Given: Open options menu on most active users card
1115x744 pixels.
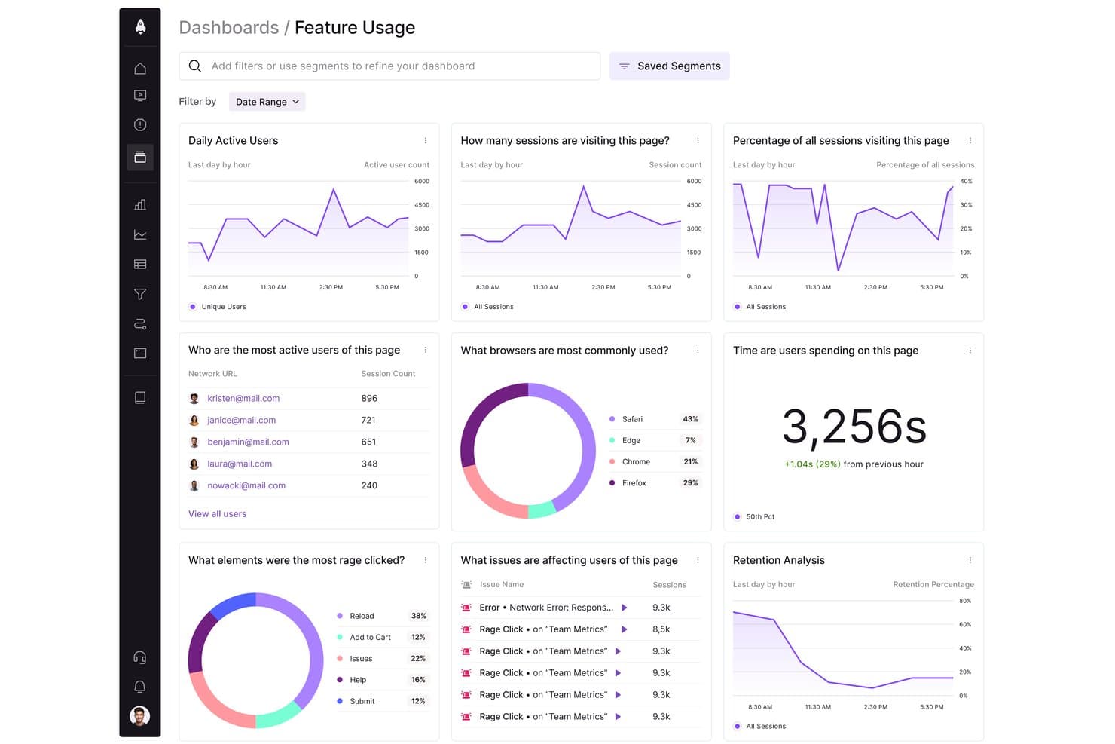Looking at the screenshot, I should coord(426,351).
